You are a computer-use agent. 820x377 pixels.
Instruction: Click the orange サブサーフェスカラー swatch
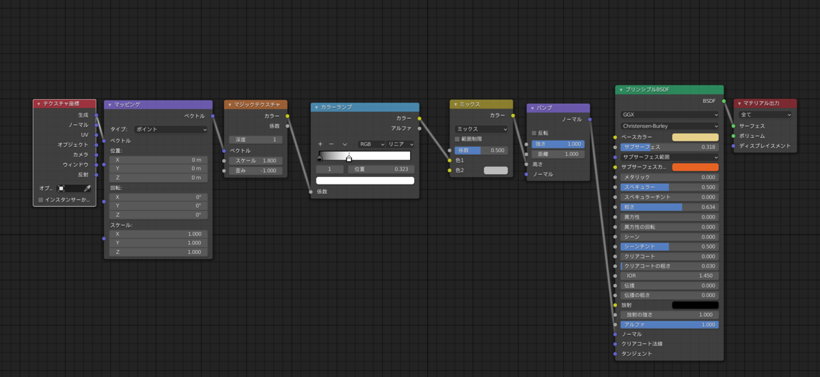click(696, 167)
